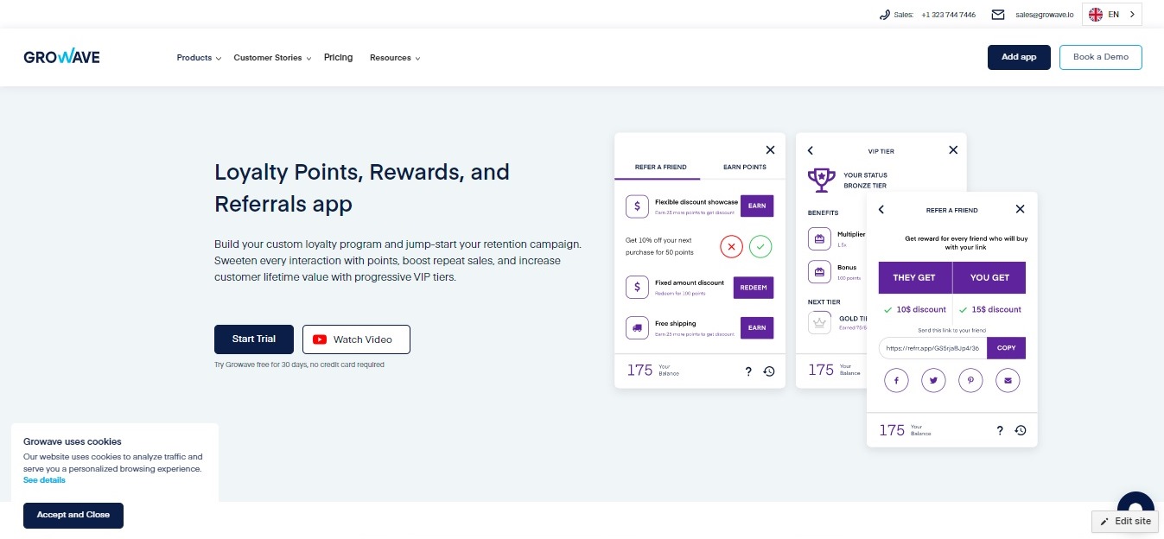Screen dimensions: 1164x539
Task: Close the Refer a Friend popup card
Action: (1020, 209)
